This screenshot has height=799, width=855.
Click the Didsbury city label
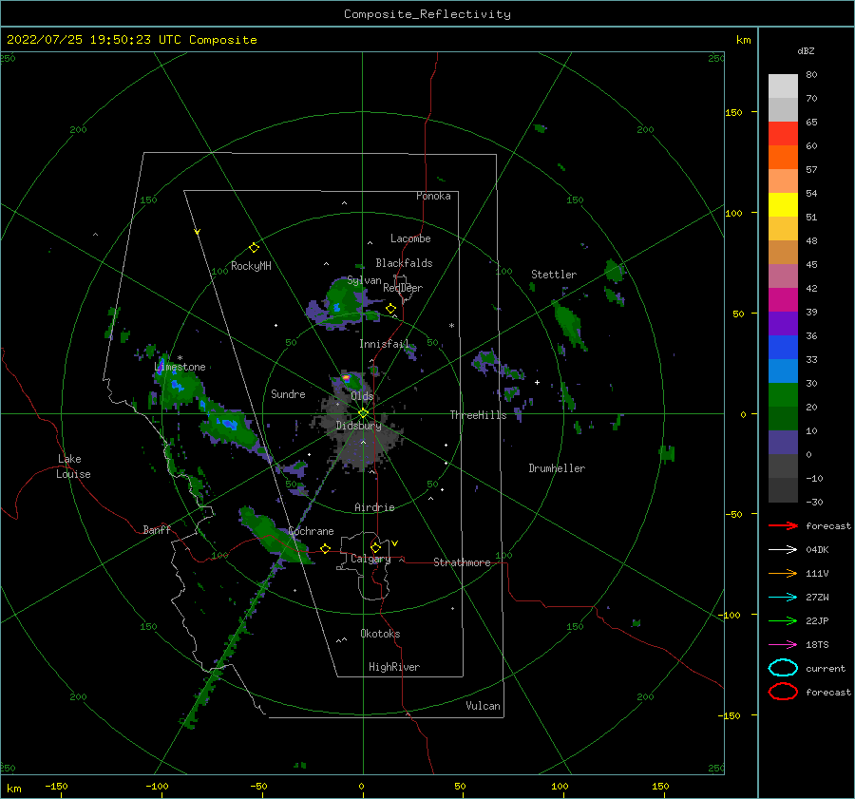(x=358, y=426)
